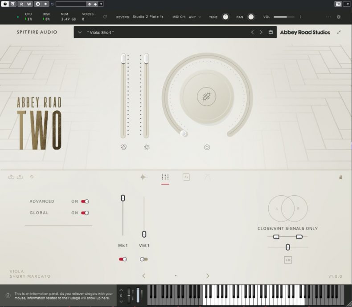The width and height of the screenshot is (352, 307).
Task: Click the light blue mod wheel
Action: coord(138,295)
